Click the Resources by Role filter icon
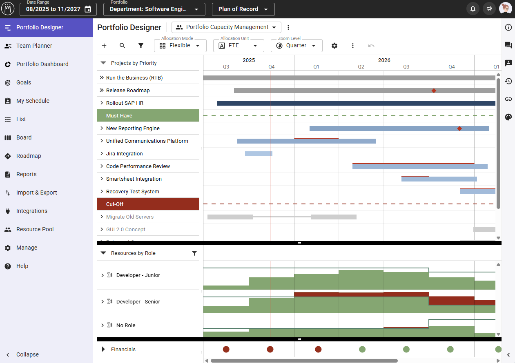Image resolution: width=515 pixels, height=363 pixels. [194, 253]
